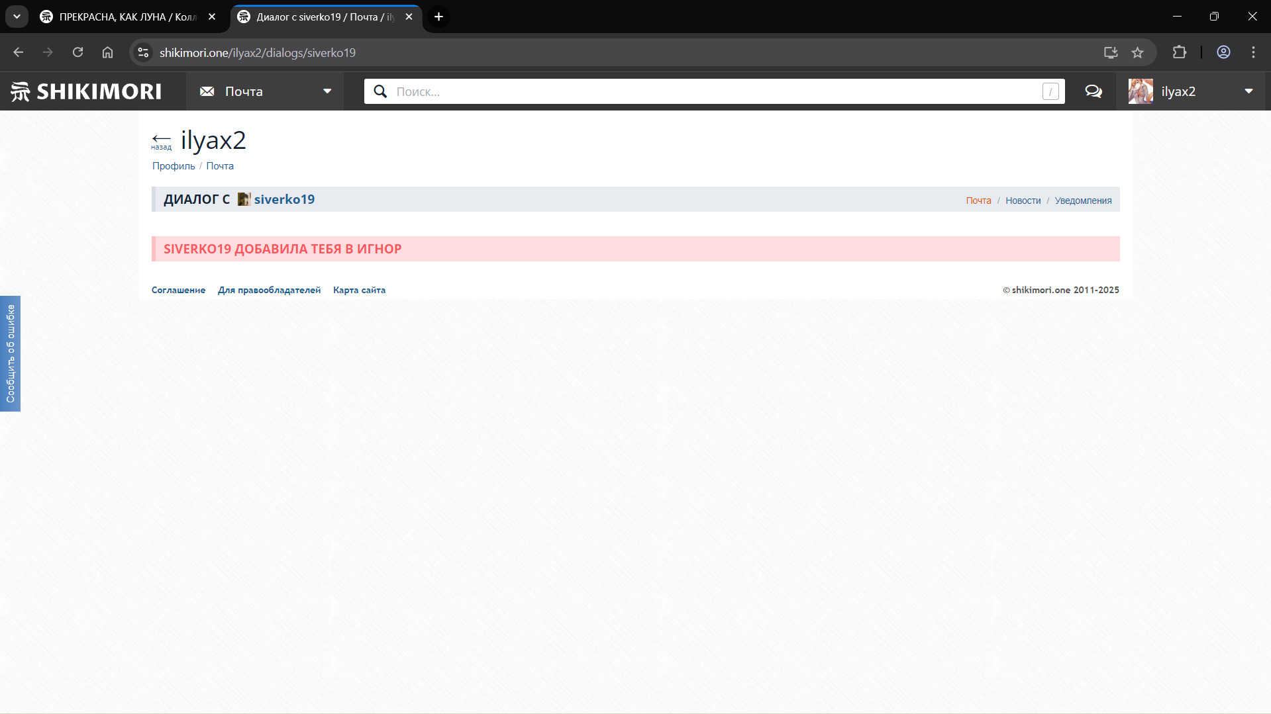
Task: Open the Chrome profile icon
Action: click(1223, 52)
